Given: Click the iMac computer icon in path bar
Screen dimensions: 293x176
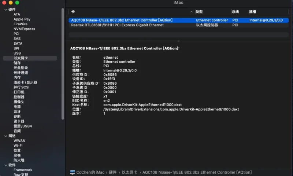Looking at the screenshot, I should (x=73, y=172).
